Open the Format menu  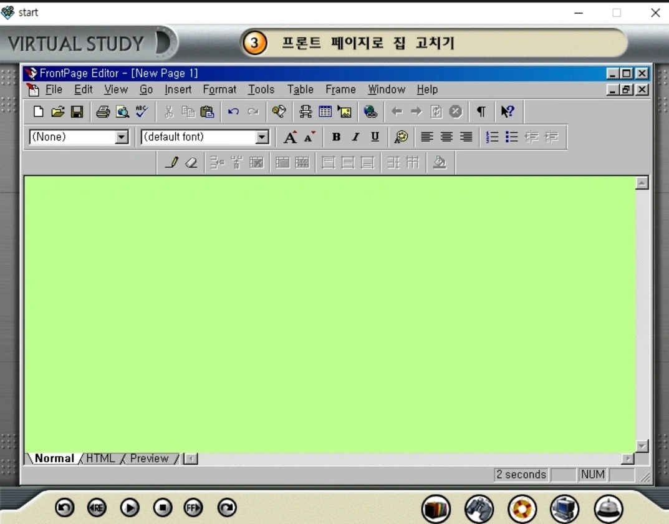pyautogui.click(x=219, y=90)
